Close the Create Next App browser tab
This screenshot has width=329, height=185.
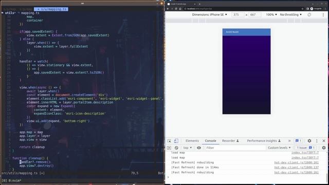[x=195, y=4]
